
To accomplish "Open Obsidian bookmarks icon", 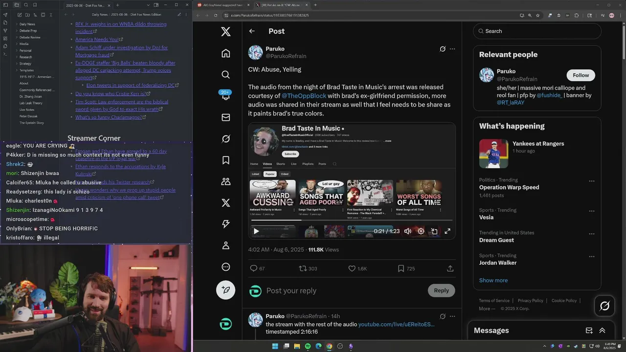I will click(35, 5).
